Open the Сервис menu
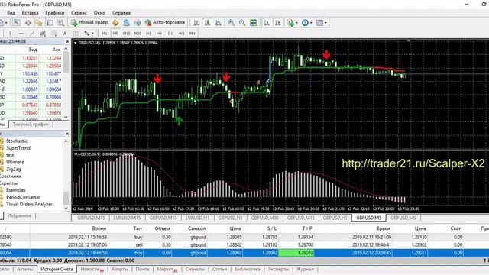Screen dimensions: 489x275 (79, 13)
